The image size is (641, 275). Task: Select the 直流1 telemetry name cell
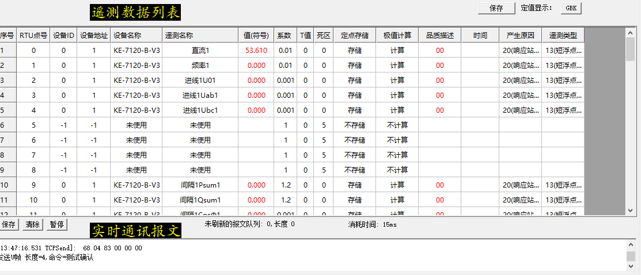200,51
